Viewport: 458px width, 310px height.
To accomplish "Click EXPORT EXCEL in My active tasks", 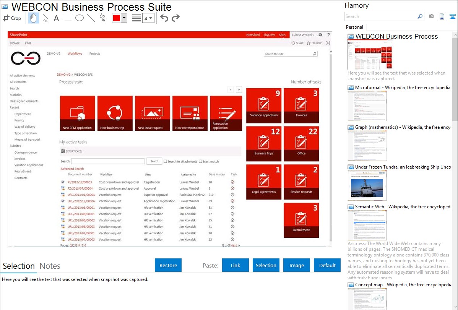I will (x=71, y=151).
